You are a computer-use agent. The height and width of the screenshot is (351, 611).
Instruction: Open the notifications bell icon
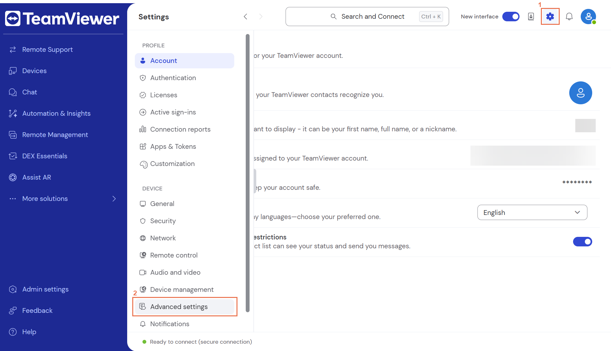pos(569,17)
